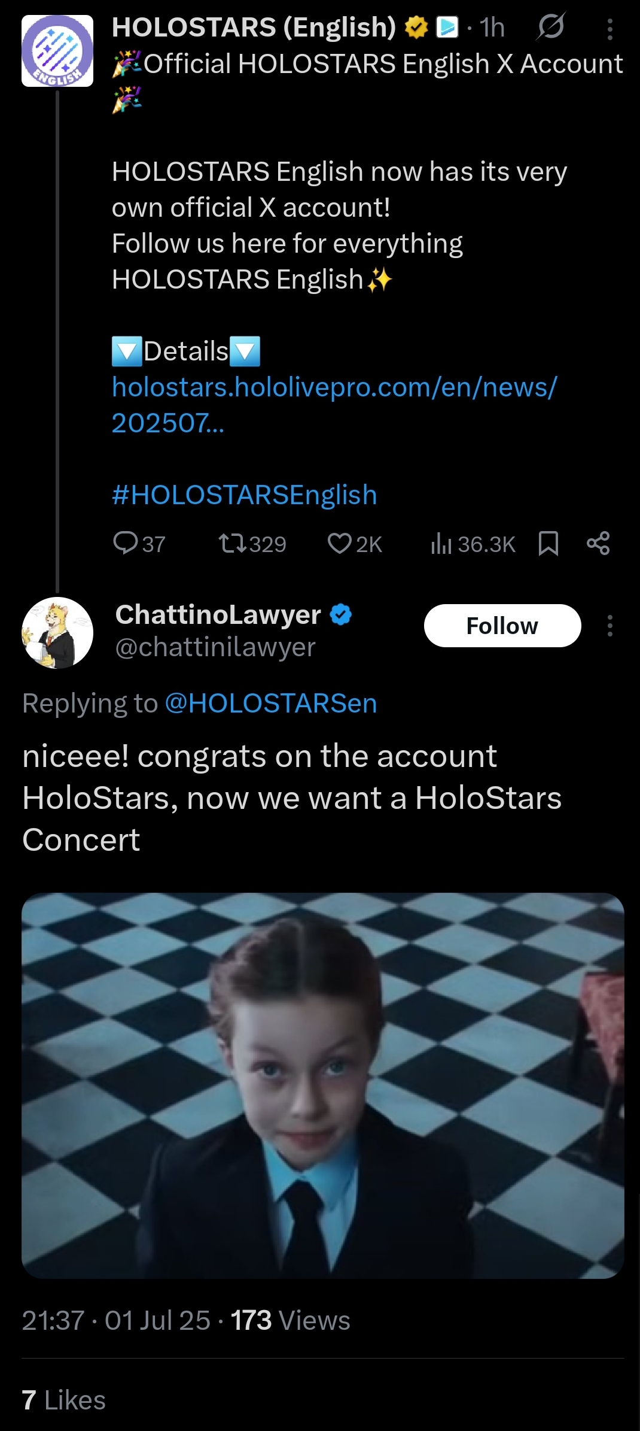Screen dimensions: 640x1431
Task: Bookmark the HOLOSTARS English post
Action: coord(548,543)
